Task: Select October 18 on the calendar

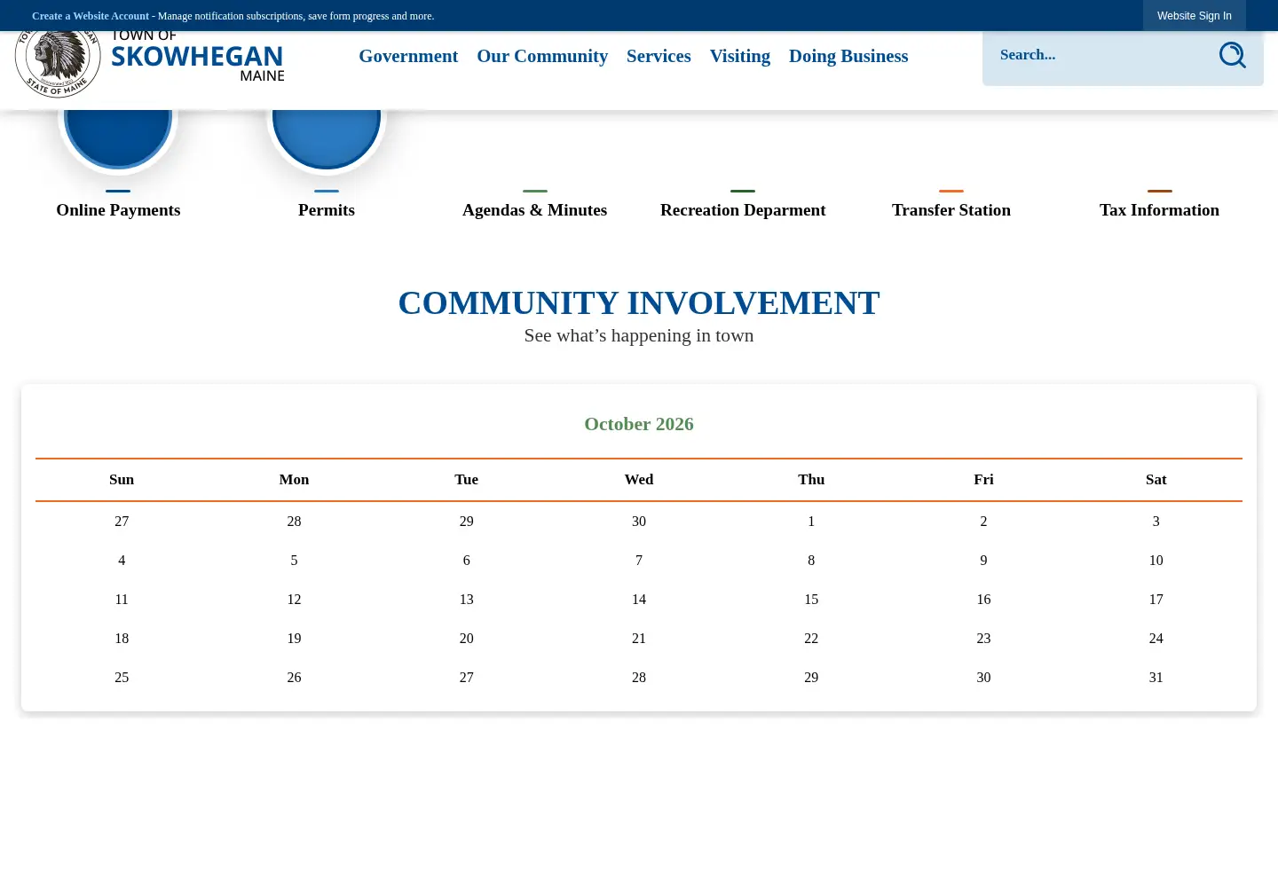Action: 122,639
